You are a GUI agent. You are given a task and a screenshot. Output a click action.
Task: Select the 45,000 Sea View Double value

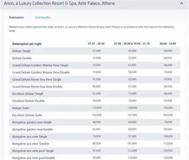point(96,86)
